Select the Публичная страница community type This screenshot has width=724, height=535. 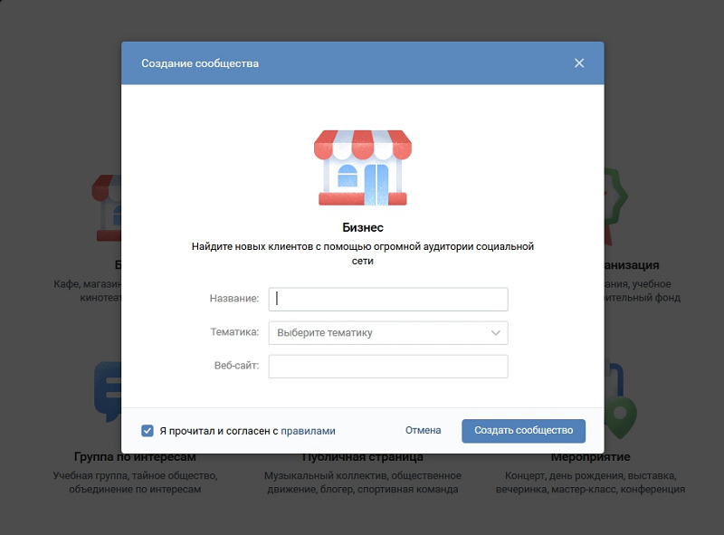pyautogui.click(x=363, y=457)
